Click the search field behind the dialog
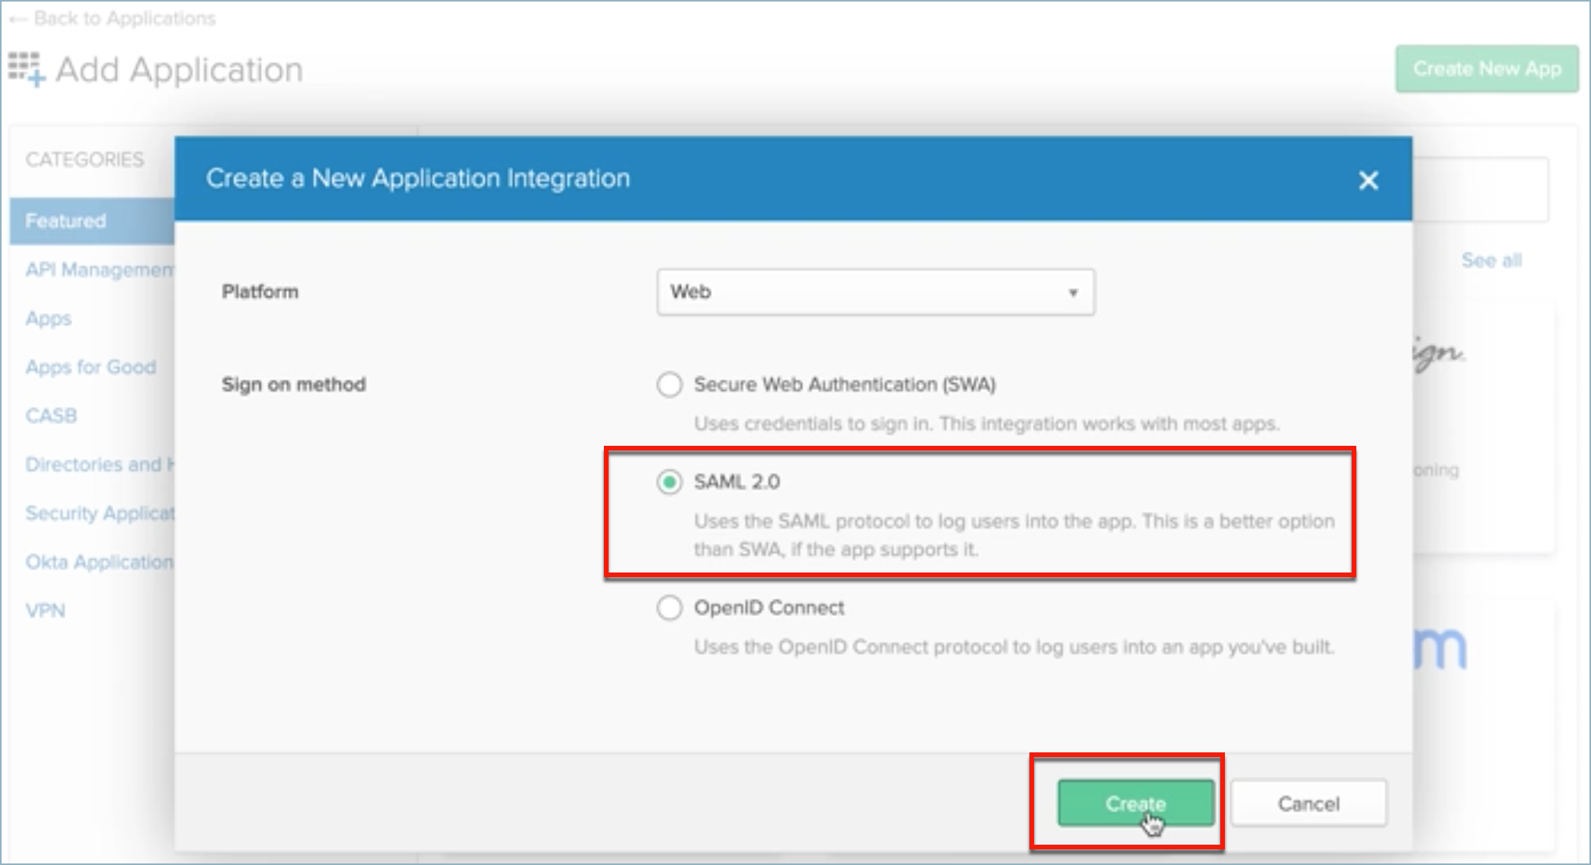 click(x=1480, y=189)
